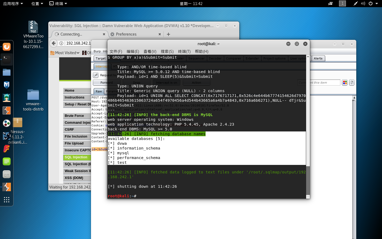Image resolution: width=382 pixels, height=239 pixels.
Task: Click the Firefox URL address field
Action: point(78,43)
